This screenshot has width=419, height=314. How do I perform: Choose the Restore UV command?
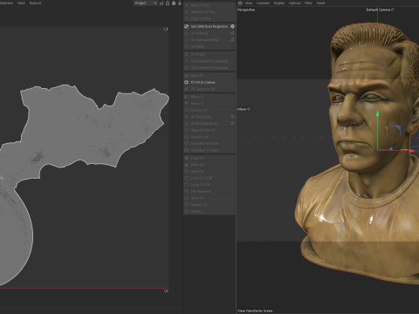click(209, 205)
